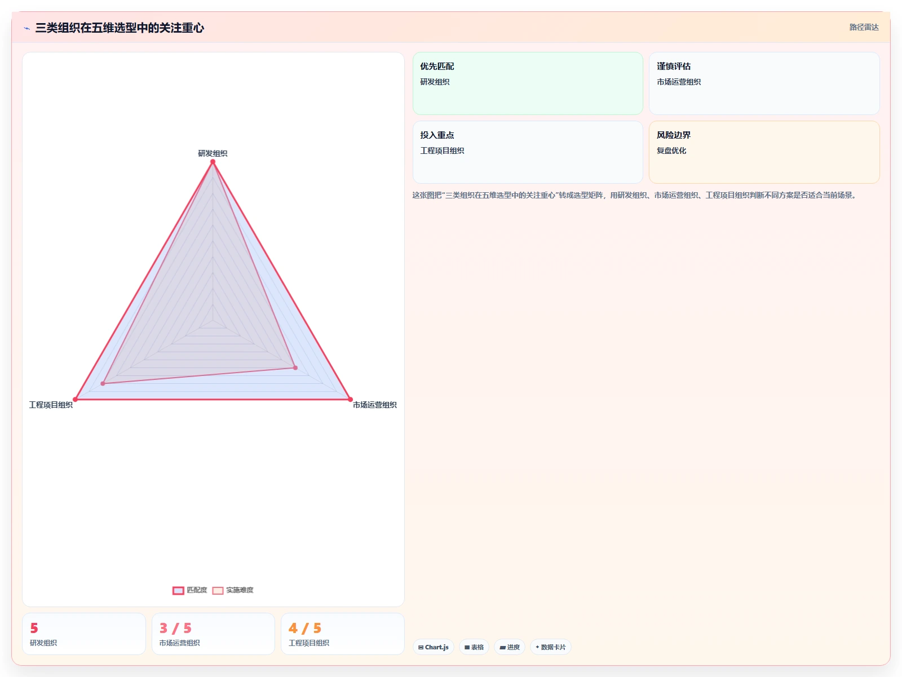The width and height of the screenshot is (902, 677).
Task: Click 复盘优化 text in 风险边界 card
Action: coord(671,151)
